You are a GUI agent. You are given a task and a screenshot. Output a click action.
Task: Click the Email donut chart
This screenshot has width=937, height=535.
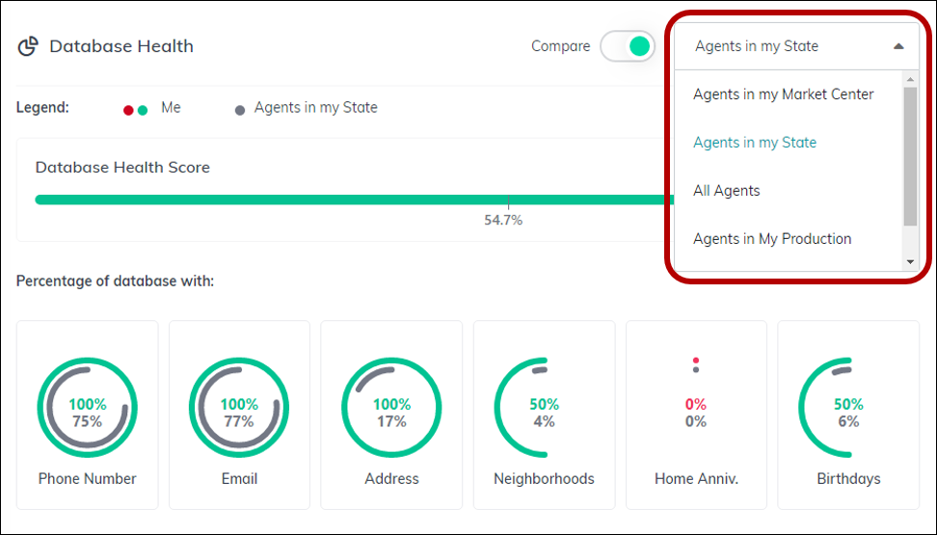239,408
